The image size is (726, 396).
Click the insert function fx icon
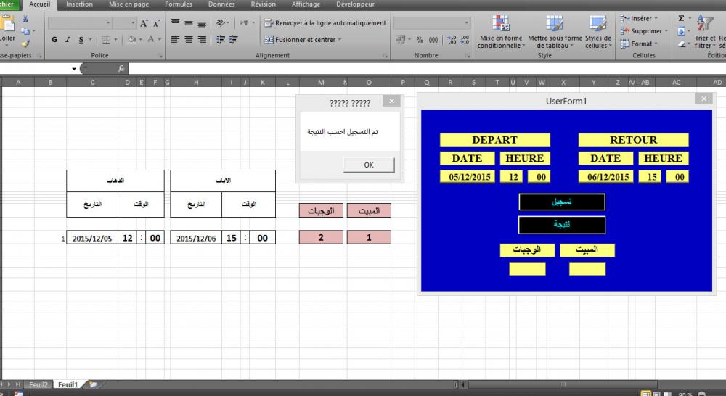121,68
